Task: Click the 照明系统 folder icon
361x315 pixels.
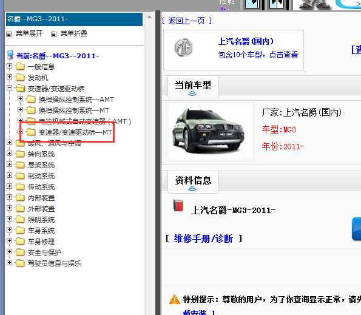Action: [20, 220]
